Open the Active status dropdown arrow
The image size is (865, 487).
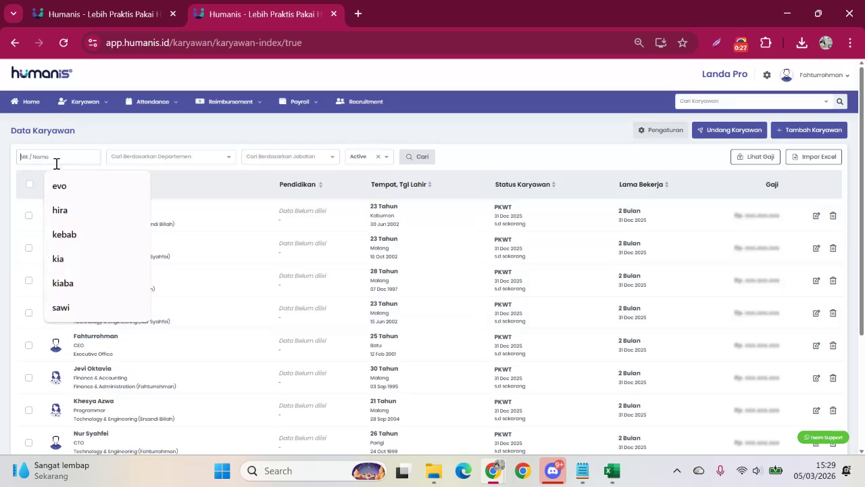pyautogui.click(x=387, y=157)
